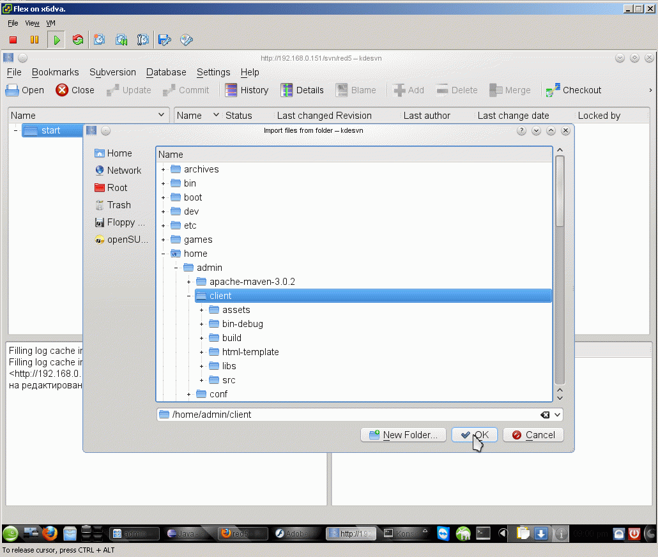Image resolution: width=658 pixels, height=557 pixels.
Task: Open the Bookmarks menu
Action: (x=56, y=72)
